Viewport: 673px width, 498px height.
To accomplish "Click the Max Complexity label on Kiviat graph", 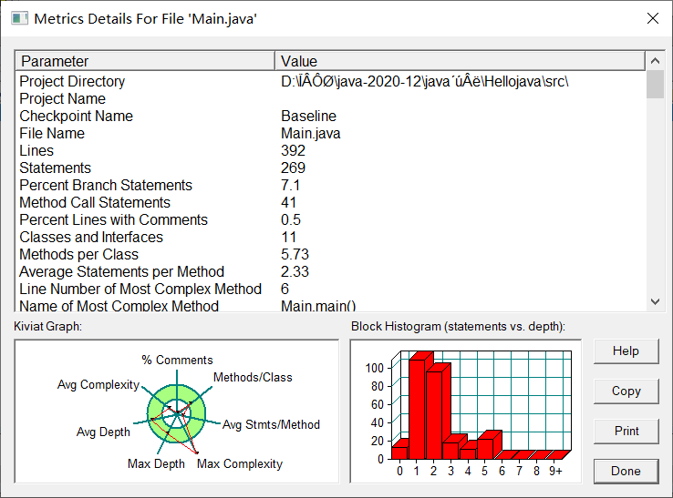I will point(240,463).
